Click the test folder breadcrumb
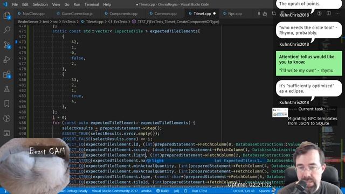The height and width of the screenshot is (194, 345). (x=45, y=22)
